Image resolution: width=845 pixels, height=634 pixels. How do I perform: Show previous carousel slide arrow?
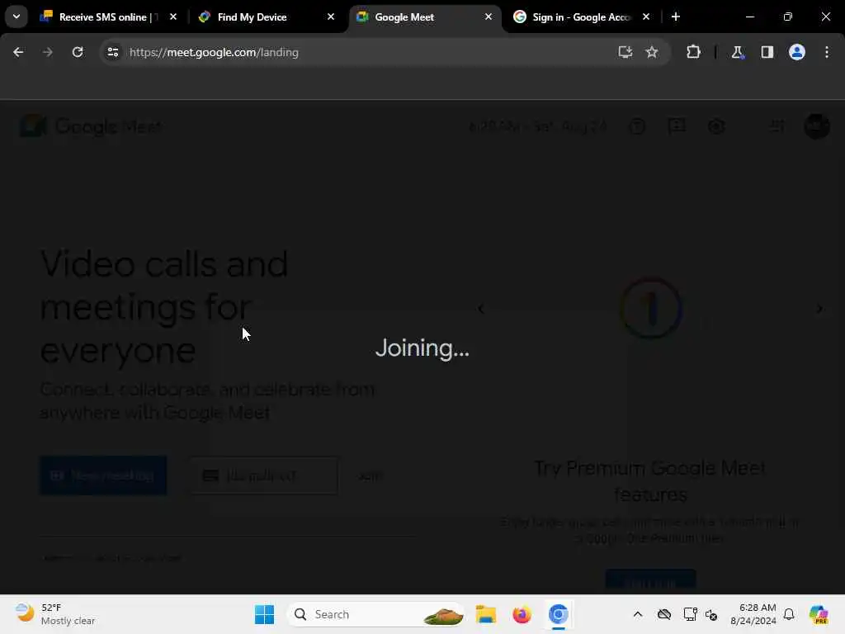[481, 309]
